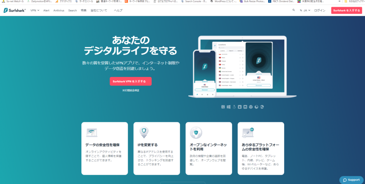Image resolution: width=365 pixels, height=184 pixels.
Task: Open the 特典 menu item
Action: coord(83,10)
